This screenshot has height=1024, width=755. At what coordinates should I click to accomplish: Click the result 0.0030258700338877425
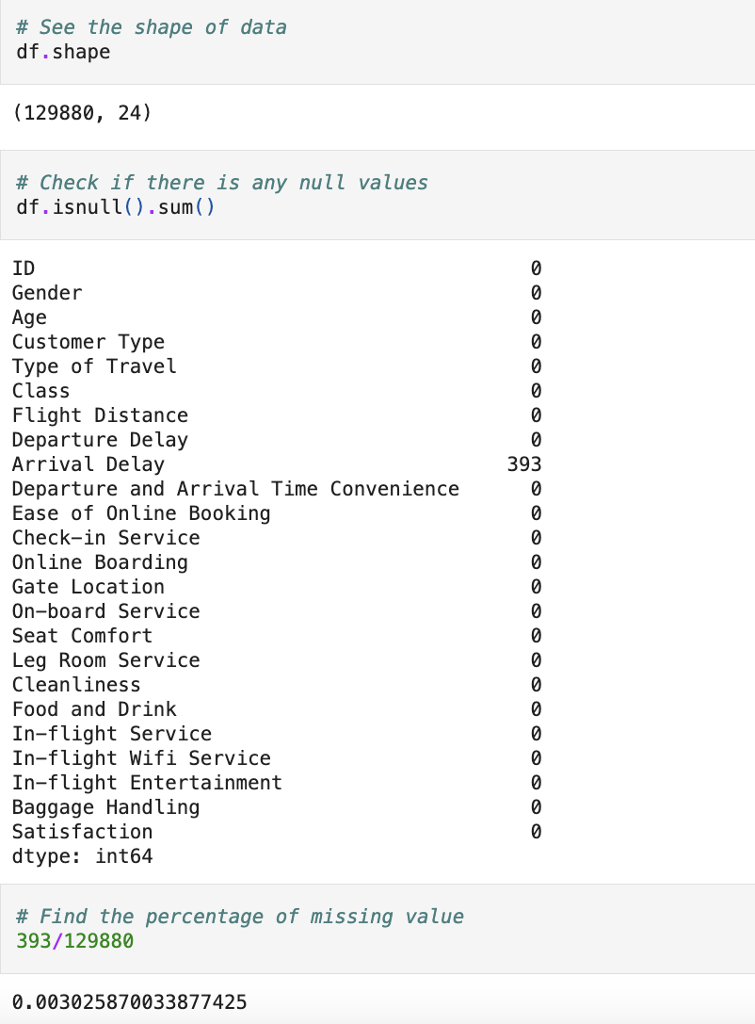(129, 1001)
